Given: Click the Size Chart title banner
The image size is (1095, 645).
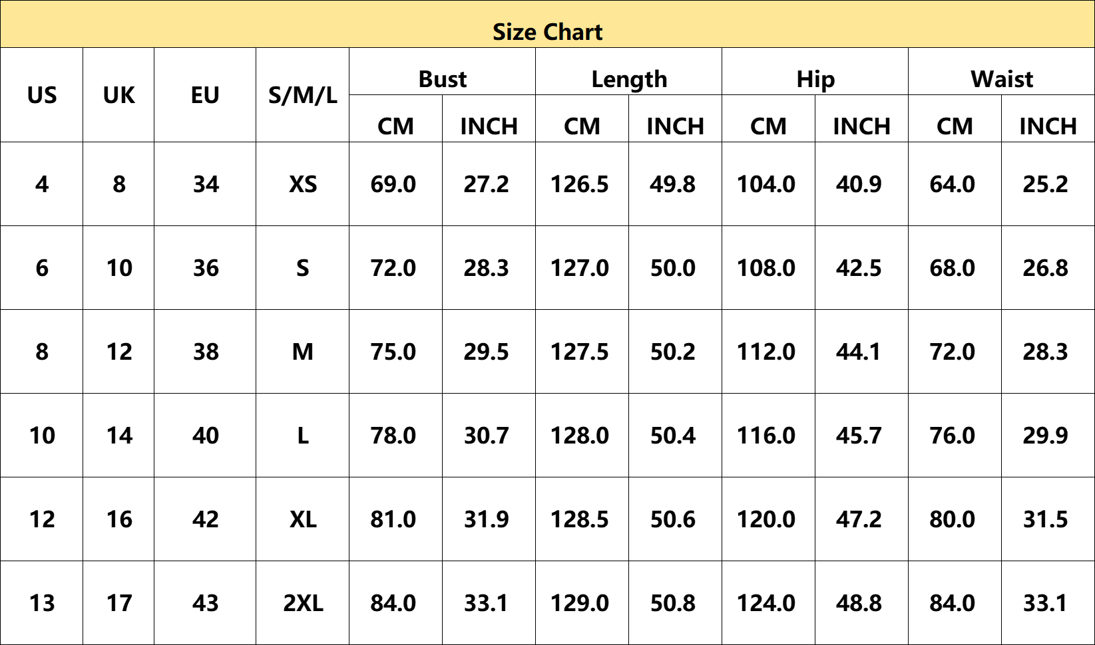Looking at the screenshot, I should 547,24.
